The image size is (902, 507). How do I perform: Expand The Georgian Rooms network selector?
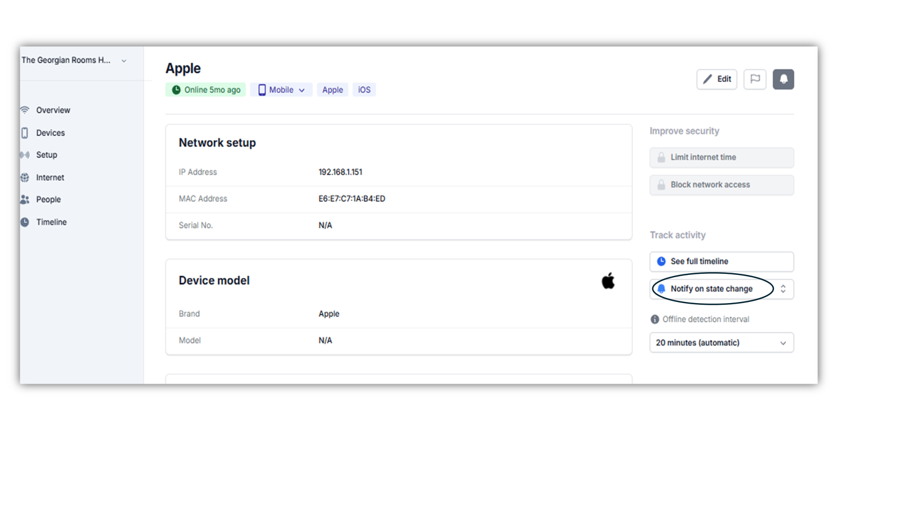coord(74,60)
